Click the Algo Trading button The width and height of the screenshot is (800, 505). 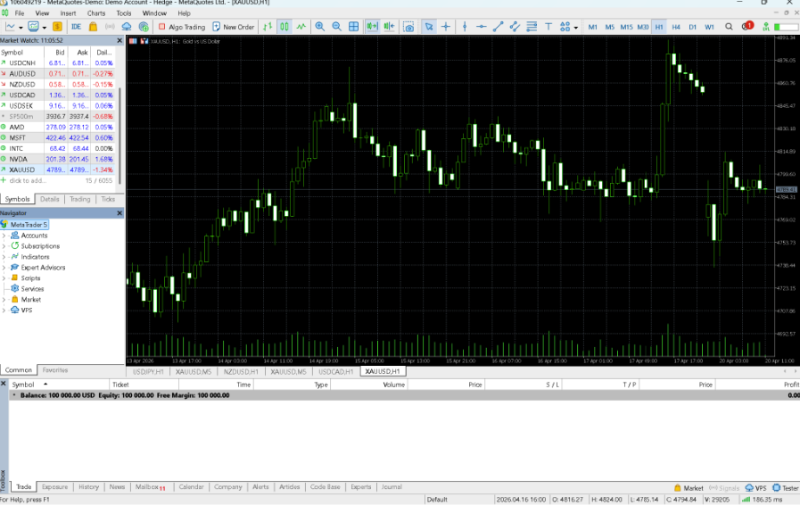tap(181, 27)
